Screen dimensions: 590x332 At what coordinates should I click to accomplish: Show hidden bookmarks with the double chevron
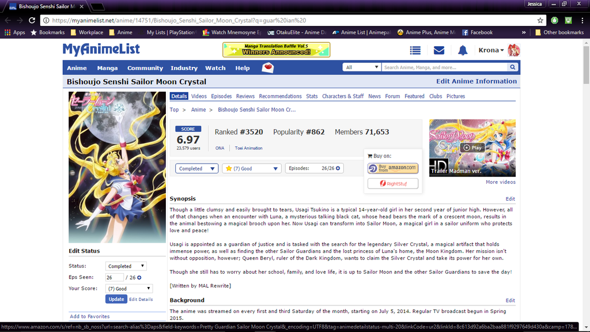point(523,32)
